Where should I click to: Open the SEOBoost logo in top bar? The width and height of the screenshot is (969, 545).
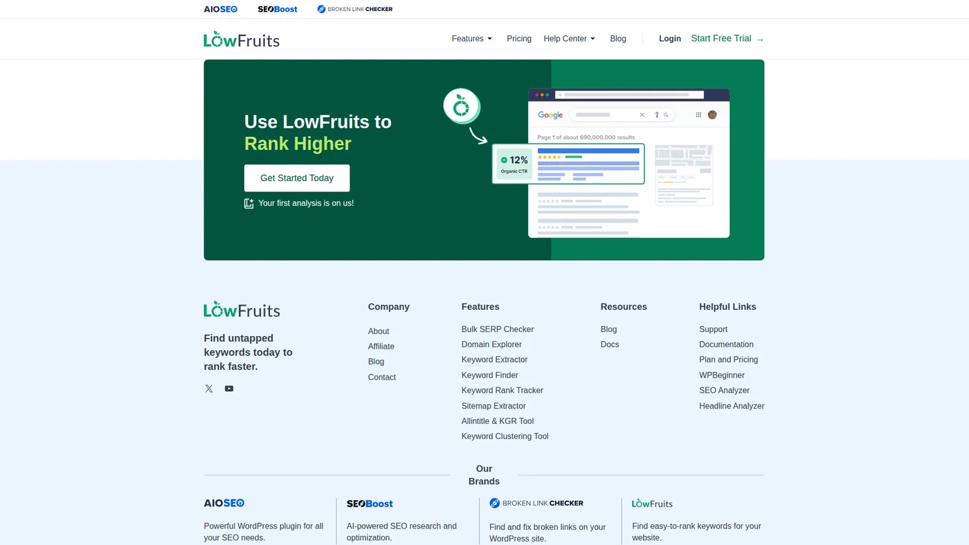[278, 9]
